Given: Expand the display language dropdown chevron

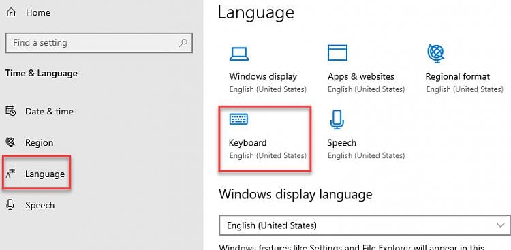Looking at the screenshot, I should [500, 225].
